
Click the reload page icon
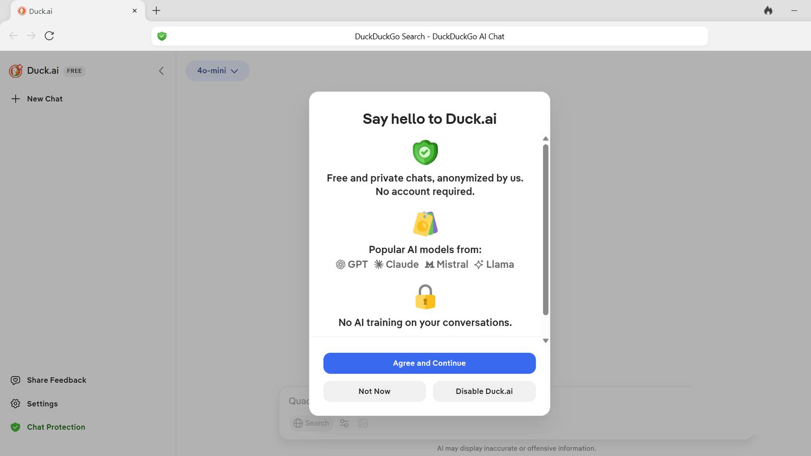(49, 35)
